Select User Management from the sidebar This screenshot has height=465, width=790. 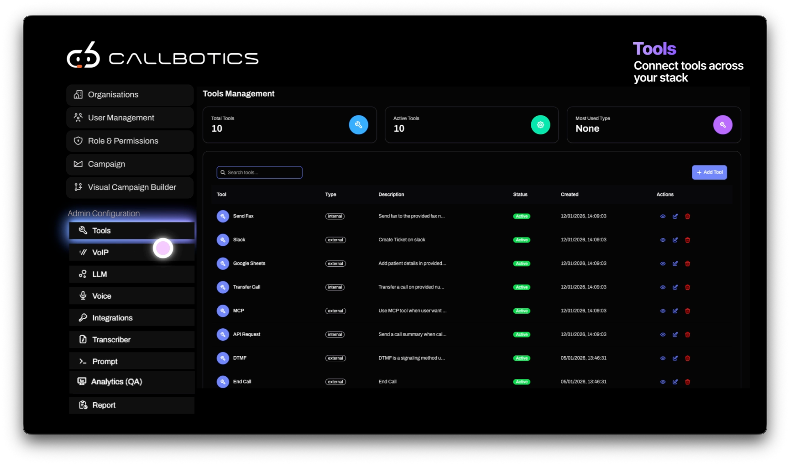121,118
